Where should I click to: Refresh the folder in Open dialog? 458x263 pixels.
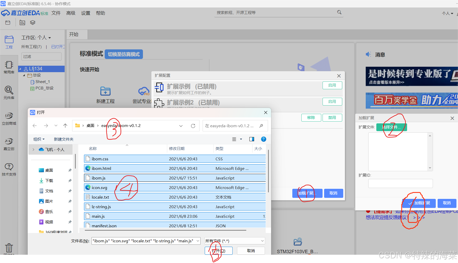point(193,126)
